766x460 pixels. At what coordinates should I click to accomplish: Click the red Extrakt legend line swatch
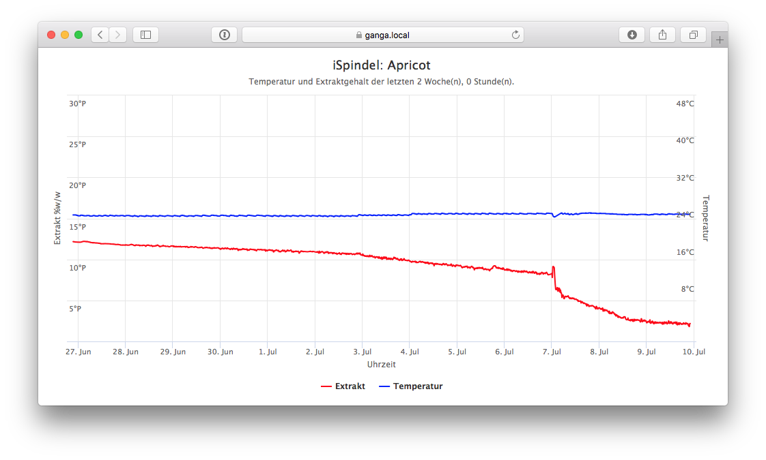[x=326, y=386]
